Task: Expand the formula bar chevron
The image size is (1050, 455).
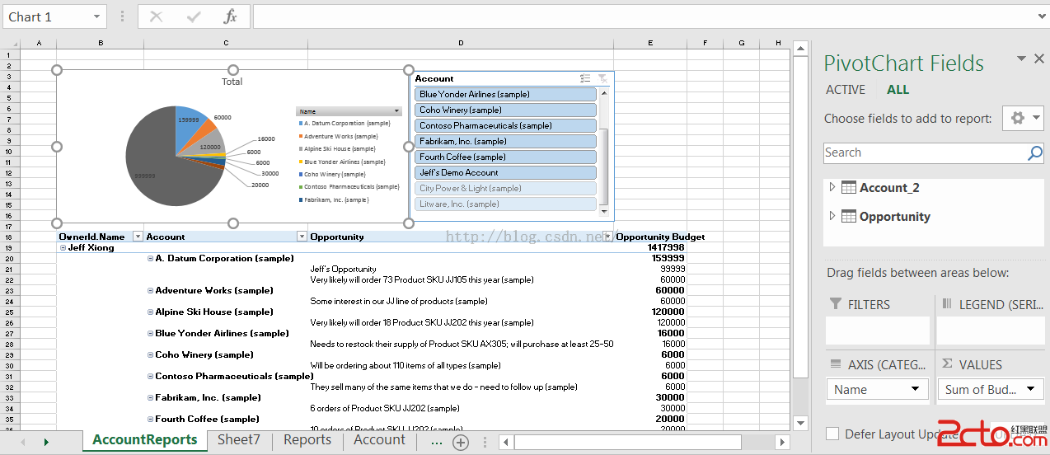Action: (1042, 16)
